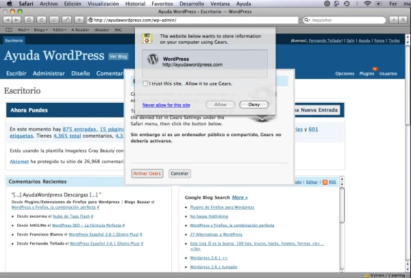The image size is (411, 278).
Task: Click the Deny button in the Gears dialog
Action: [253, 105]
